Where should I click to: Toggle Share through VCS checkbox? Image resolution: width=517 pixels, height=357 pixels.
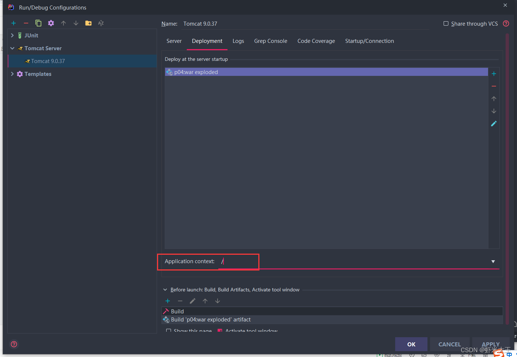pos(446,23)
